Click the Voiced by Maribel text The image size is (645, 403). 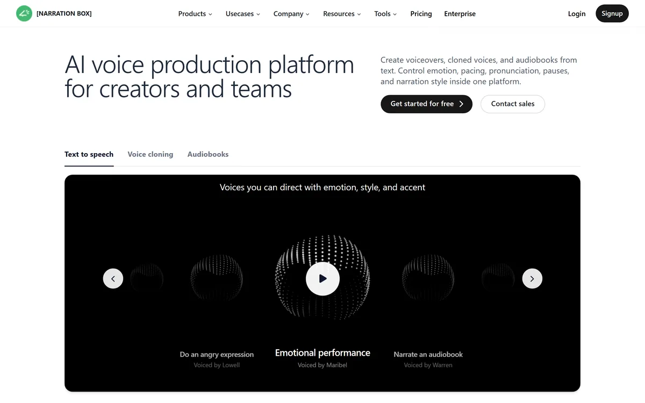pyautogui.click(x=322, y=365)
